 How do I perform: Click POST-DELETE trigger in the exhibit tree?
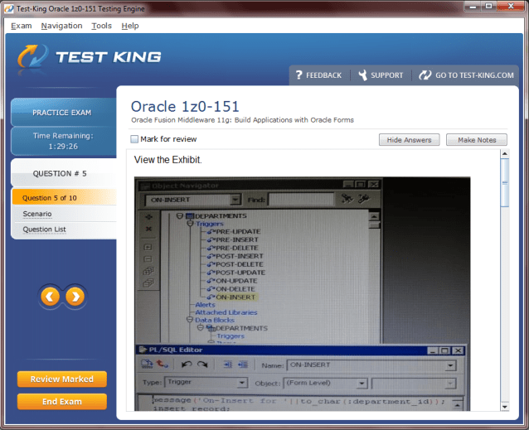(240, 264)
